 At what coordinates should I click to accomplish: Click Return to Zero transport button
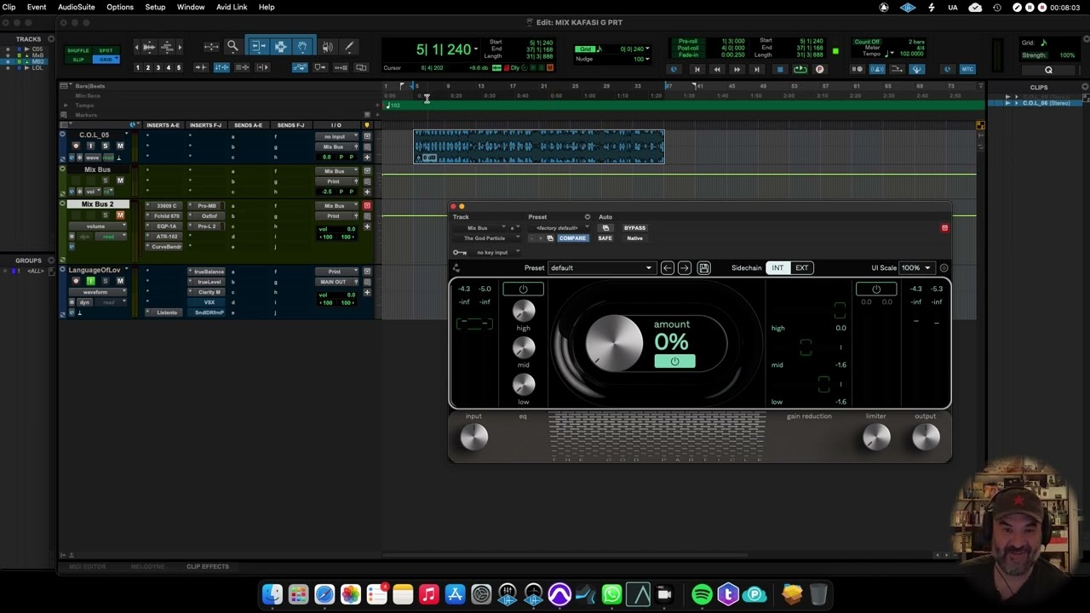(697, 70)
